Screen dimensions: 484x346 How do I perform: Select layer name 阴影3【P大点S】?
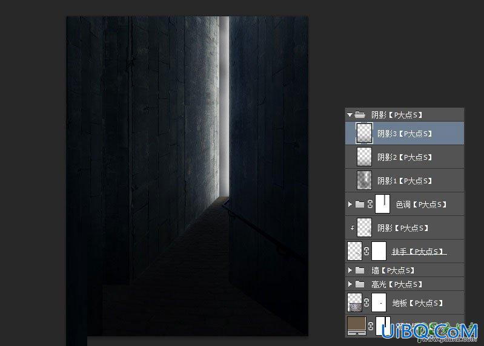pyautogui.click(x=405, y=134)
